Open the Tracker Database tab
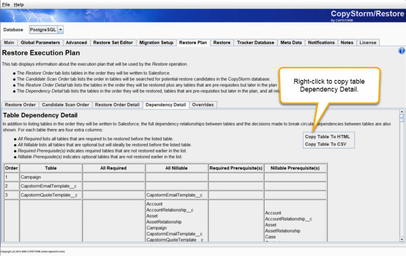This screenshot has height=256, width=406. click(x=256, y=43)
